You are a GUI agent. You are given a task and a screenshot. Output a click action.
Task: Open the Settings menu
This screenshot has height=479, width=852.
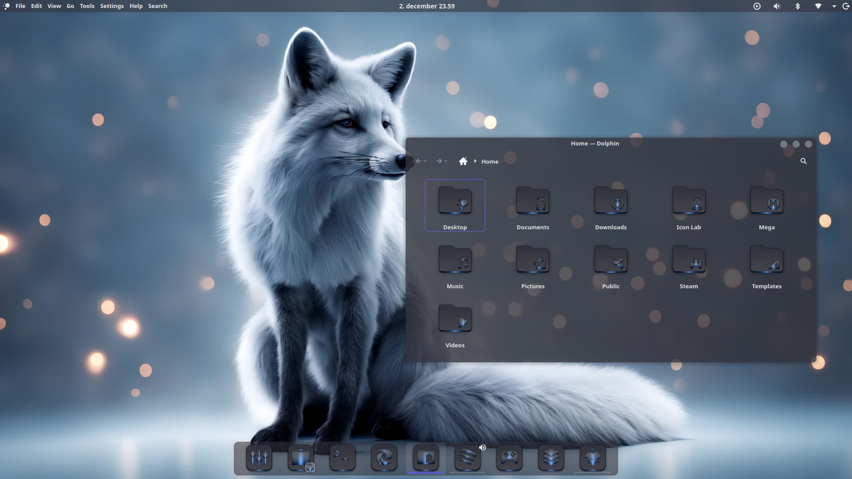click(x=112, y=6)
